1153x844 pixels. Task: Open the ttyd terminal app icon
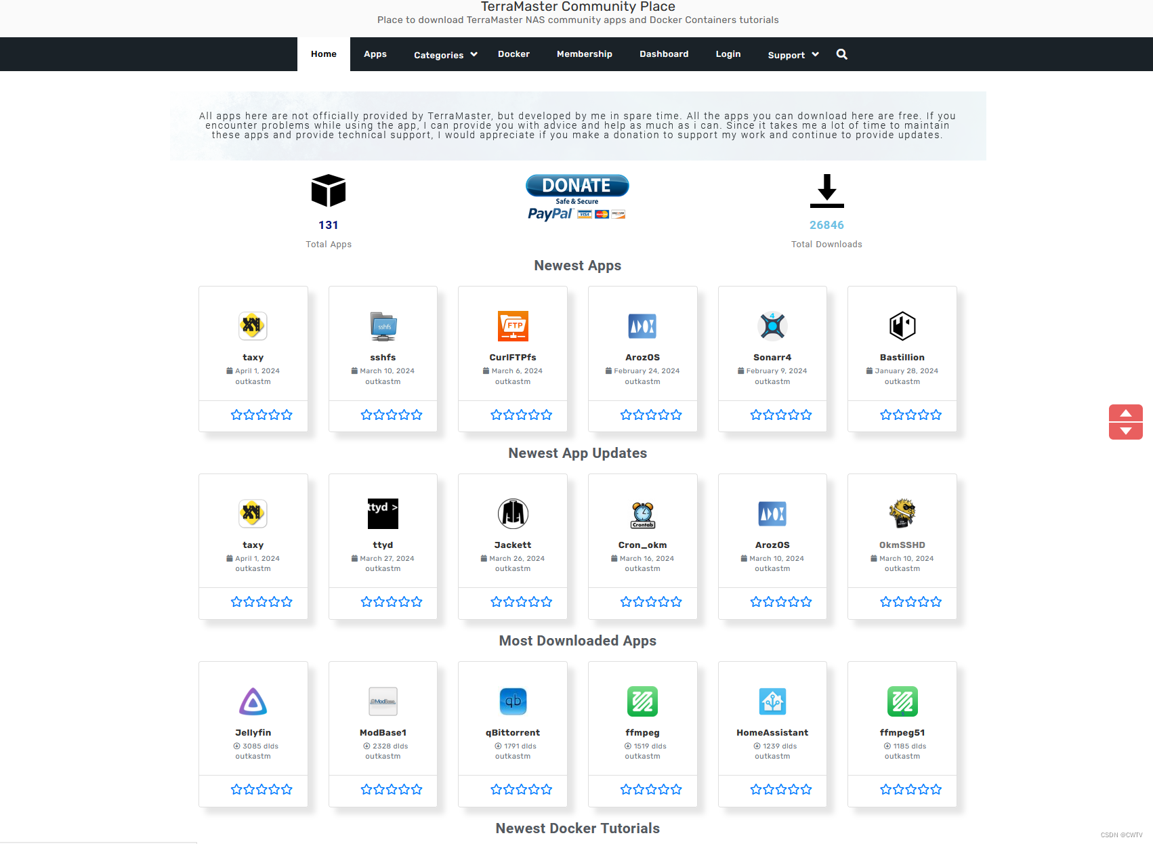tap(383, 513)
